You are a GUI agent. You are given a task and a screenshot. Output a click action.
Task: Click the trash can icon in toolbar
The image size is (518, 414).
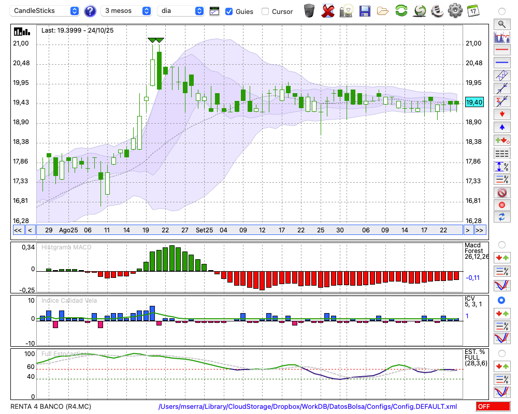coord(309,10)
